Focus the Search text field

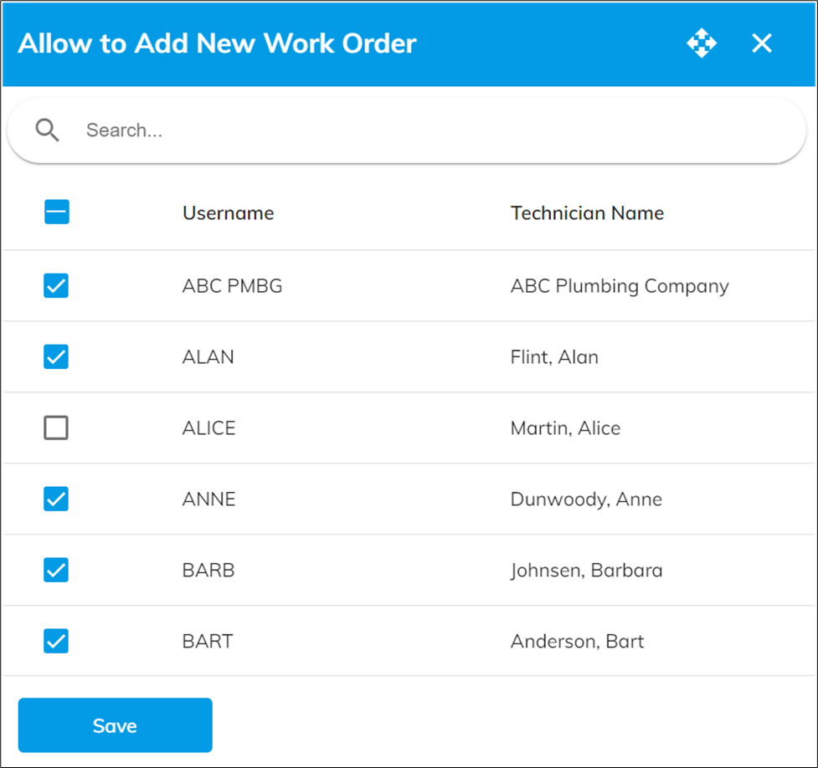[407, 131]
